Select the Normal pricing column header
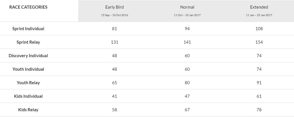 [187, 7]
